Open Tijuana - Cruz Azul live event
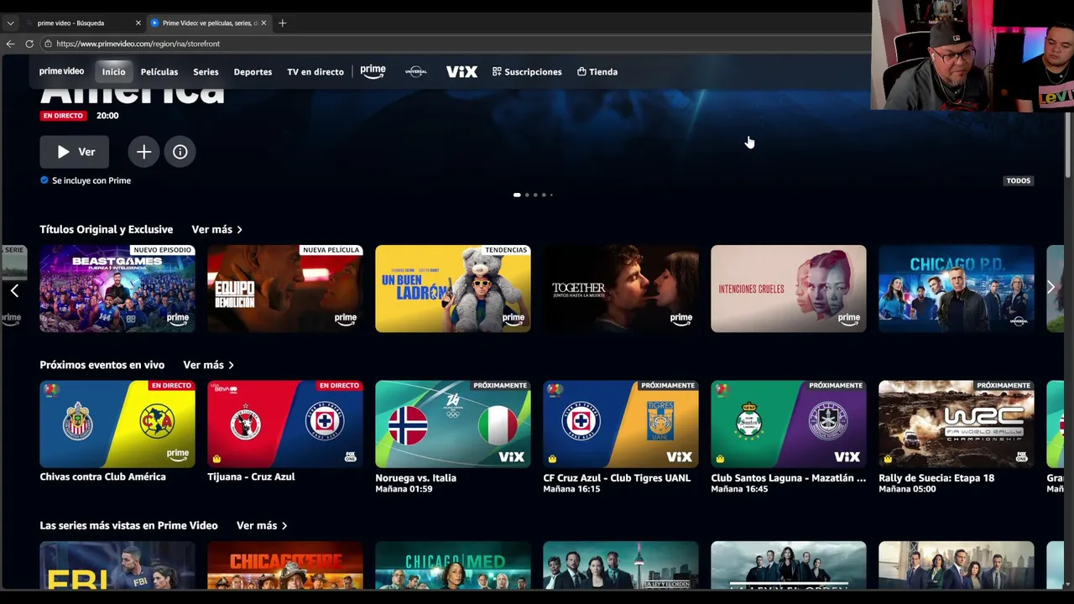The image size is (1074, 604). [285, 424]
